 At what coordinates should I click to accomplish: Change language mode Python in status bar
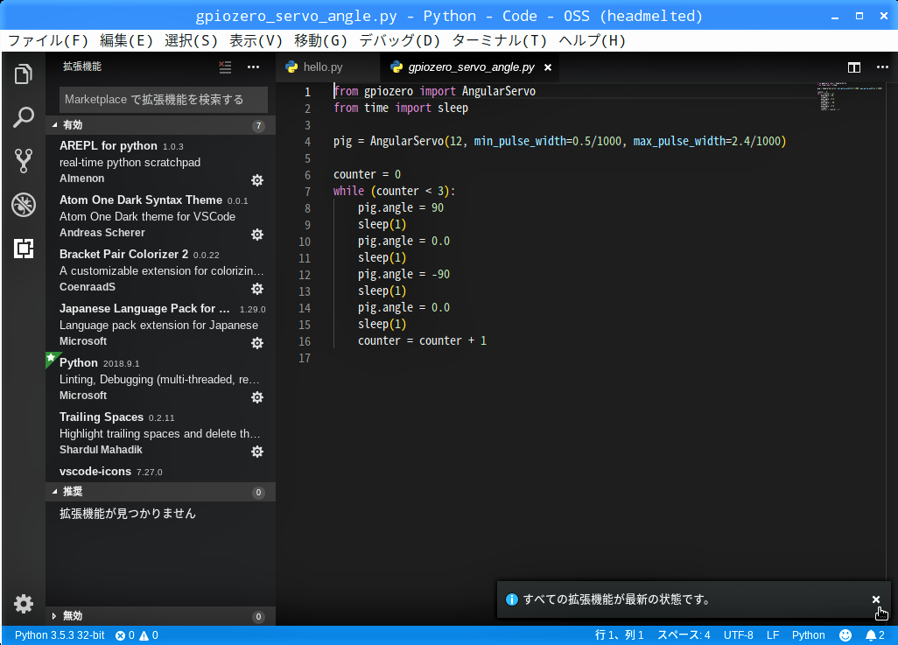coord(808,635)
